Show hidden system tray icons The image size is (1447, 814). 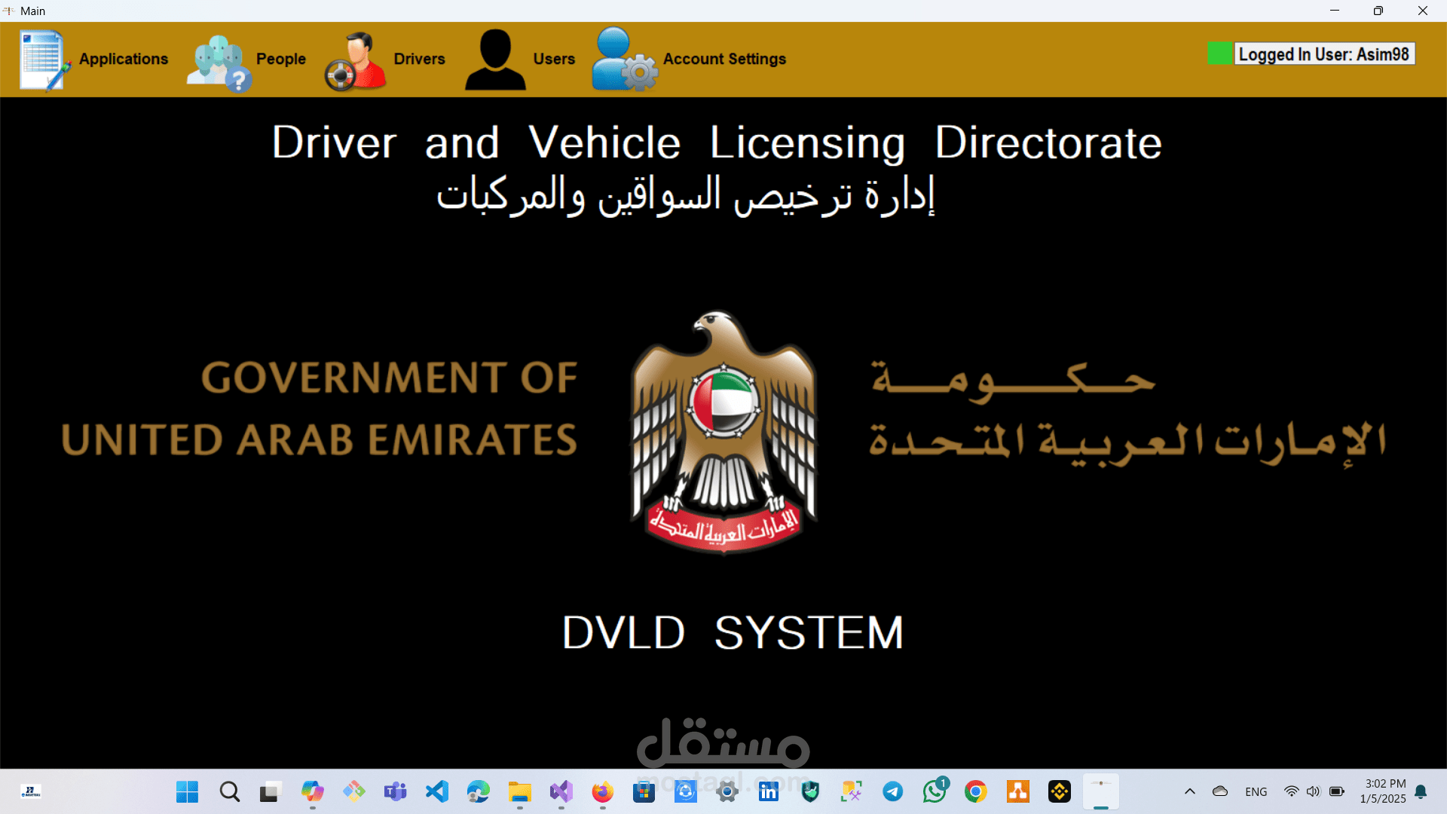coord(1190,792)
